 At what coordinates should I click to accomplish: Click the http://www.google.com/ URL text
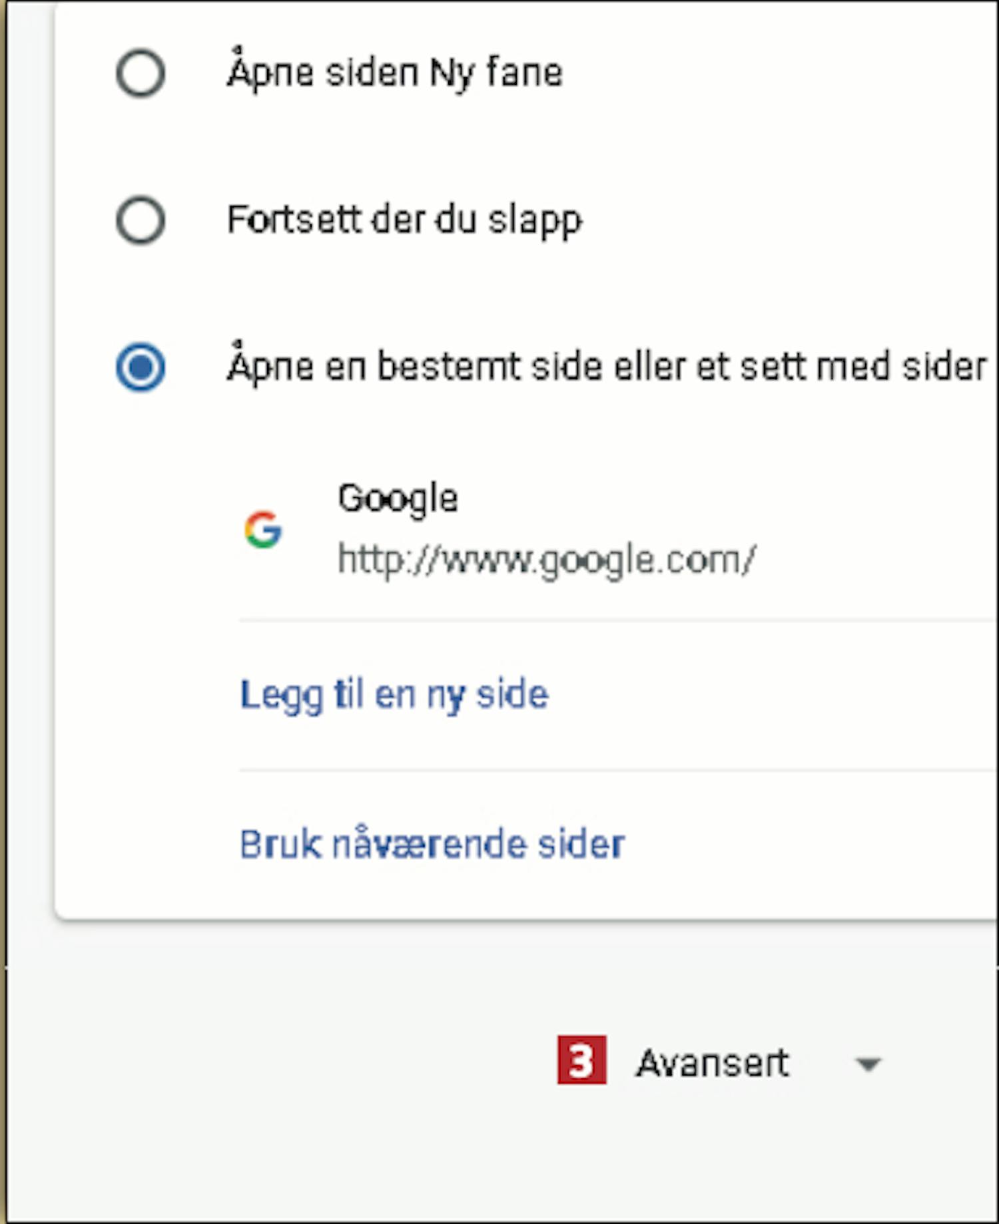click(547, 560)
